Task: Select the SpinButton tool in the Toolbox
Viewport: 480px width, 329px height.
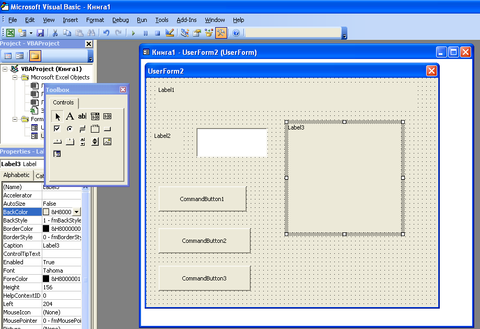Action: pyautogui.click(x=95, y=142)
